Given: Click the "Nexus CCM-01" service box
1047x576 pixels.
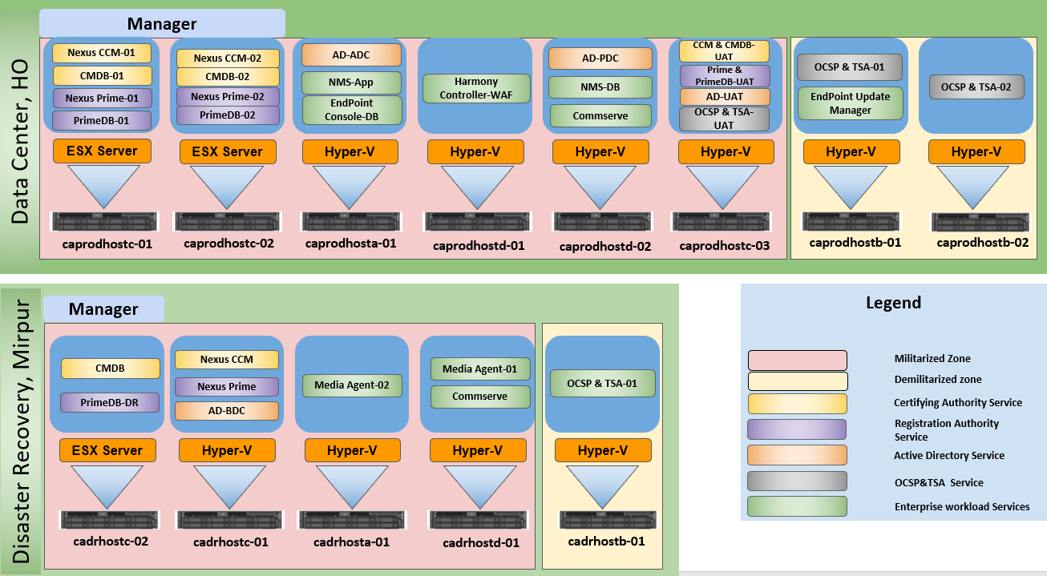Looking at the screenshot, I should [x=102, y=54].
